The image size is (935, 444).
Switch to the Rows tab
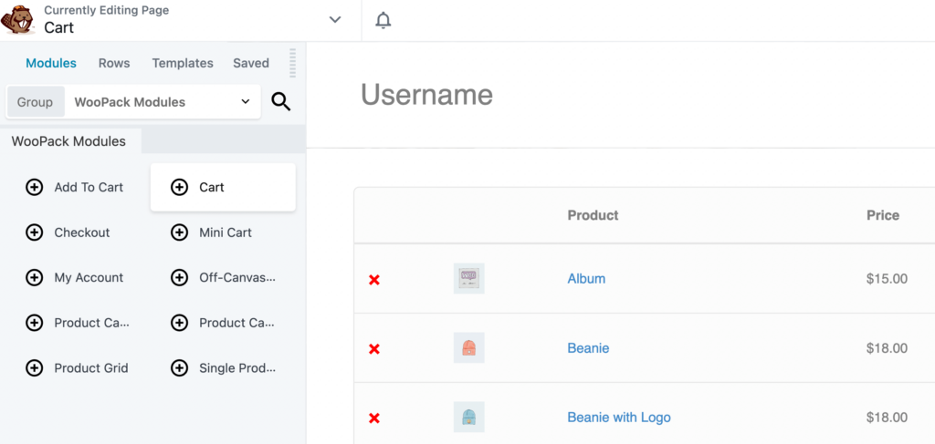point(114,63)
